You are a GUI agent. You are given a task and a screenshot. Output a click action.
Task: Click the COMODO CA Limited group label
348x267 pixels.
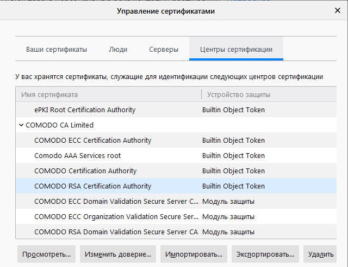[59, 125]
